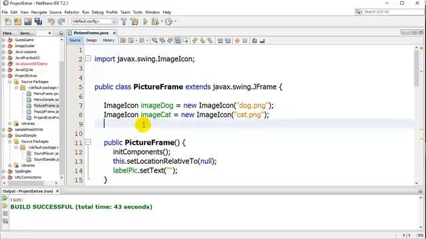This screenshot has height=239, width=426.
Task: Open the Window menu
Action: click(x=152, y=12)
